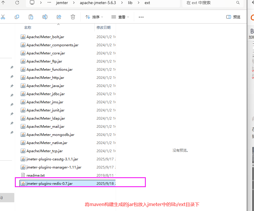Click jar icon of ApacheJMeter_mongodb.jar

coord(23,135)
